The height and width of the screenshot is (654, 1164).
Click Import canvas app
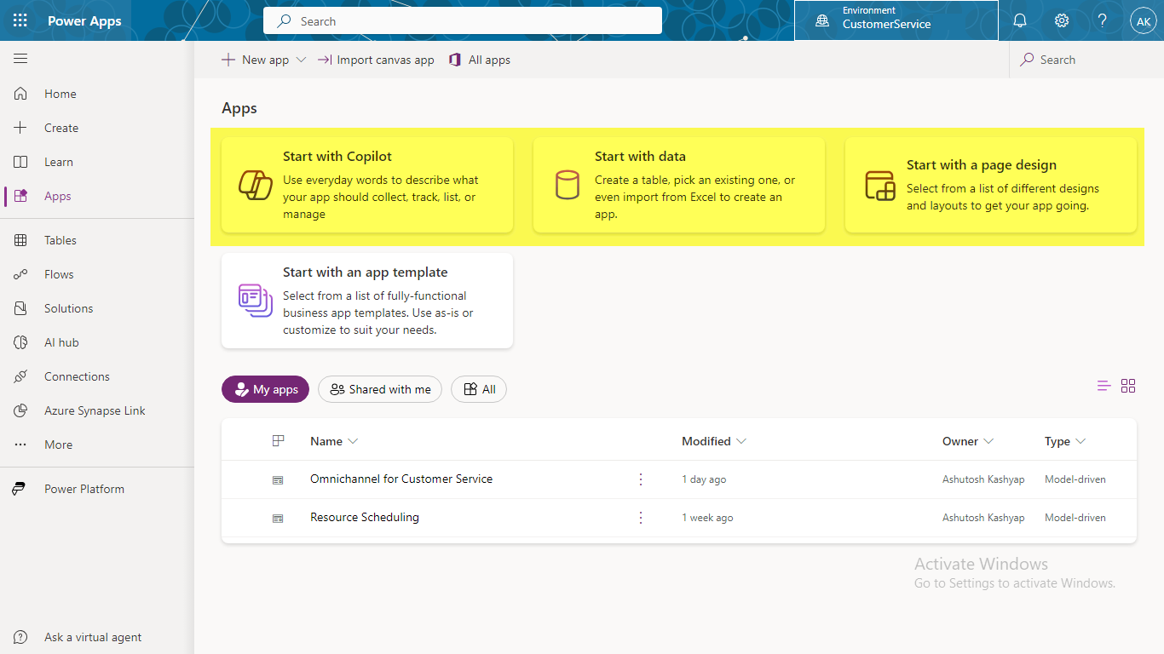pyautogui.click(x=376, y=60)
